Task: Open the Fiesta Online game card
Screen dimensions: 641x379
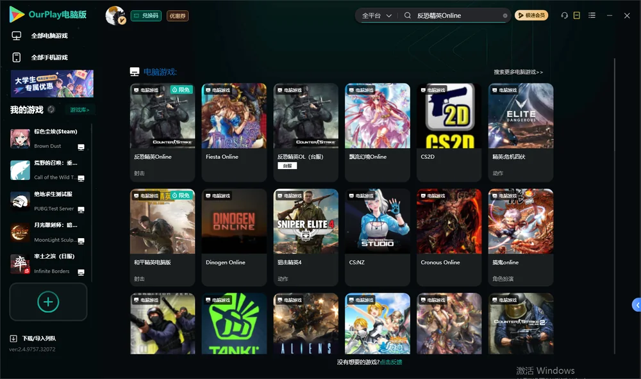Action: 234,133
